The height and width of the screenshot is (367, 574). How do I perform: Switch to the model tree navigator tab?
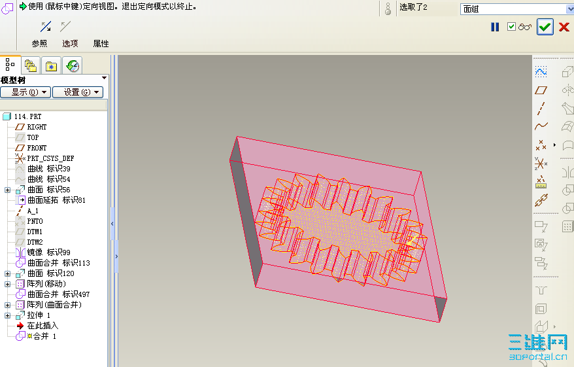(x=10, y=65)
